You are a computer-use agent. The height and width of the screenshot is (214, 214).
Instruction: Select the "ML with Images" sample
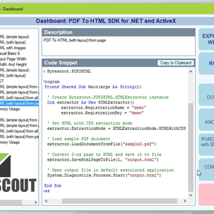[x=13, y=48]
